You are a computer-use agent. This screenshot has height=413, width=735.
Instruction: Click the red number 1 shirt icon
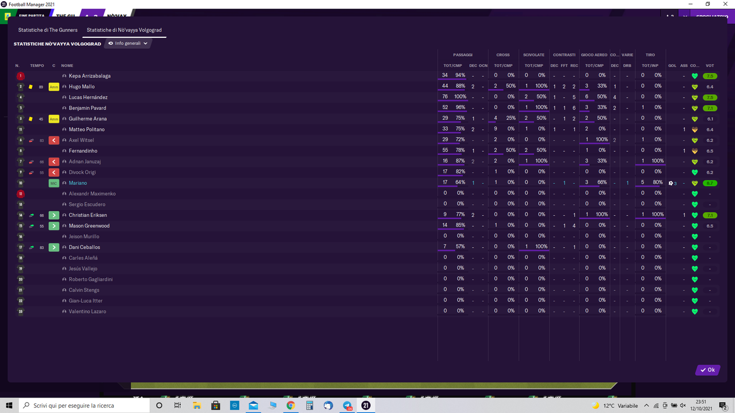pyautogui.click(x=21, y=76)
